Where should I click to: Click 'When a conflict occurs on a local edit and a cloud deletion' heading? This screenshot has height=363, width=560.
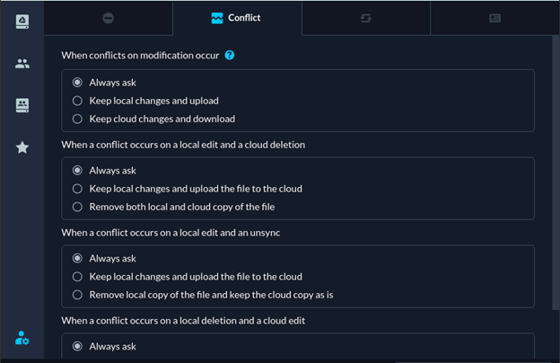coord(183,145)
